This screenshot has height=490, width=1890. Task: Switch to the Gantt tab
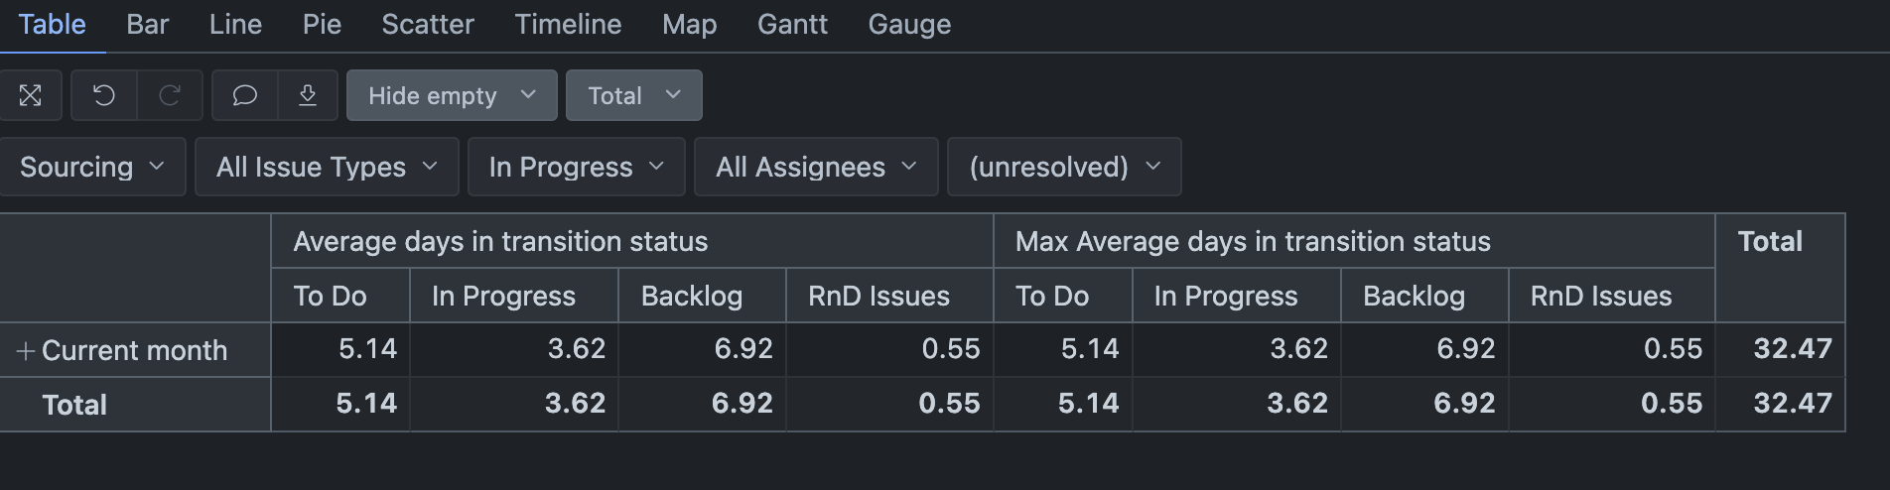point(792,24)
